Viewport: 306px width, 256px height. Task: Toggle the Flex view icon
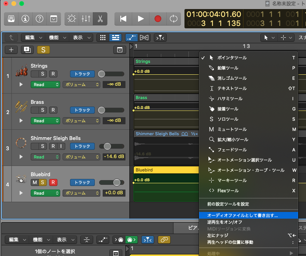[144, 38]
